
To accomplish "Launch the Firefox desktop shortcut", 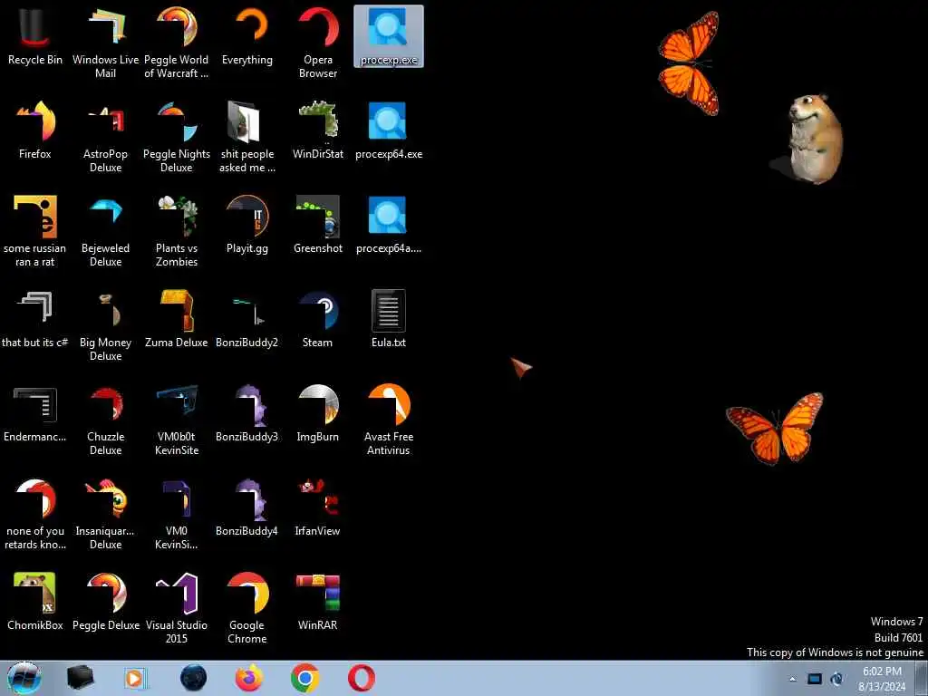I will pos(35,130).
